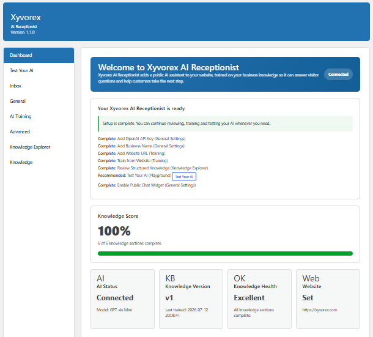Click 'Add OpenAI API Key' checklist row

[x=141, y=138]
